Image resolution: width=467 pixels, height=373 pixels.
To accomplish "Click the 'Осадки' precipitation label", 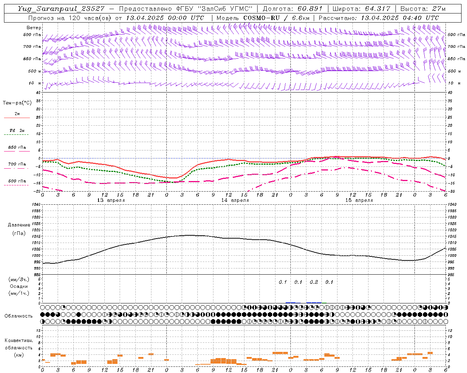I will [19, 286].
